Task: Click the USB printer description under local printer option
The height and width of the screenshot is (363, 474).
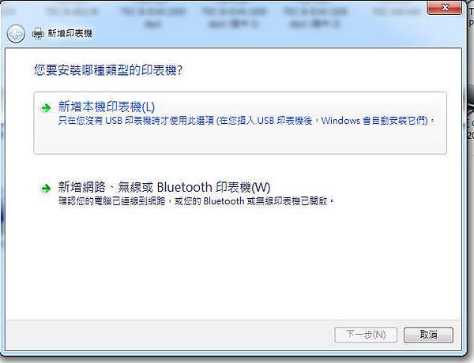Action: pos(246,121)
